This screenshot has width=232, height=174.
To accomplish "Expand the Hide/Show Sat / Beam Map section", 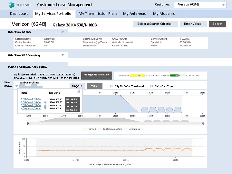I will (63, 55).
